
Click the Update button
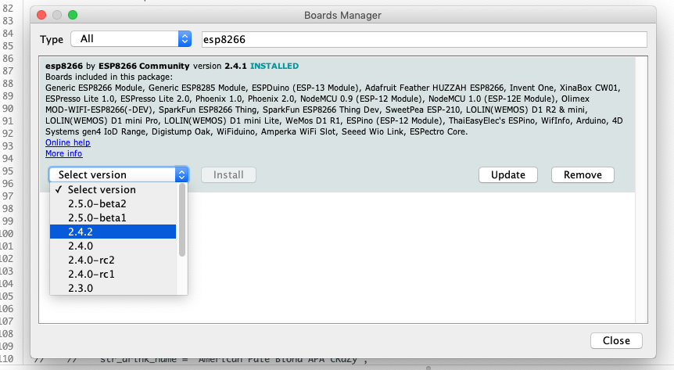(508, 174)
